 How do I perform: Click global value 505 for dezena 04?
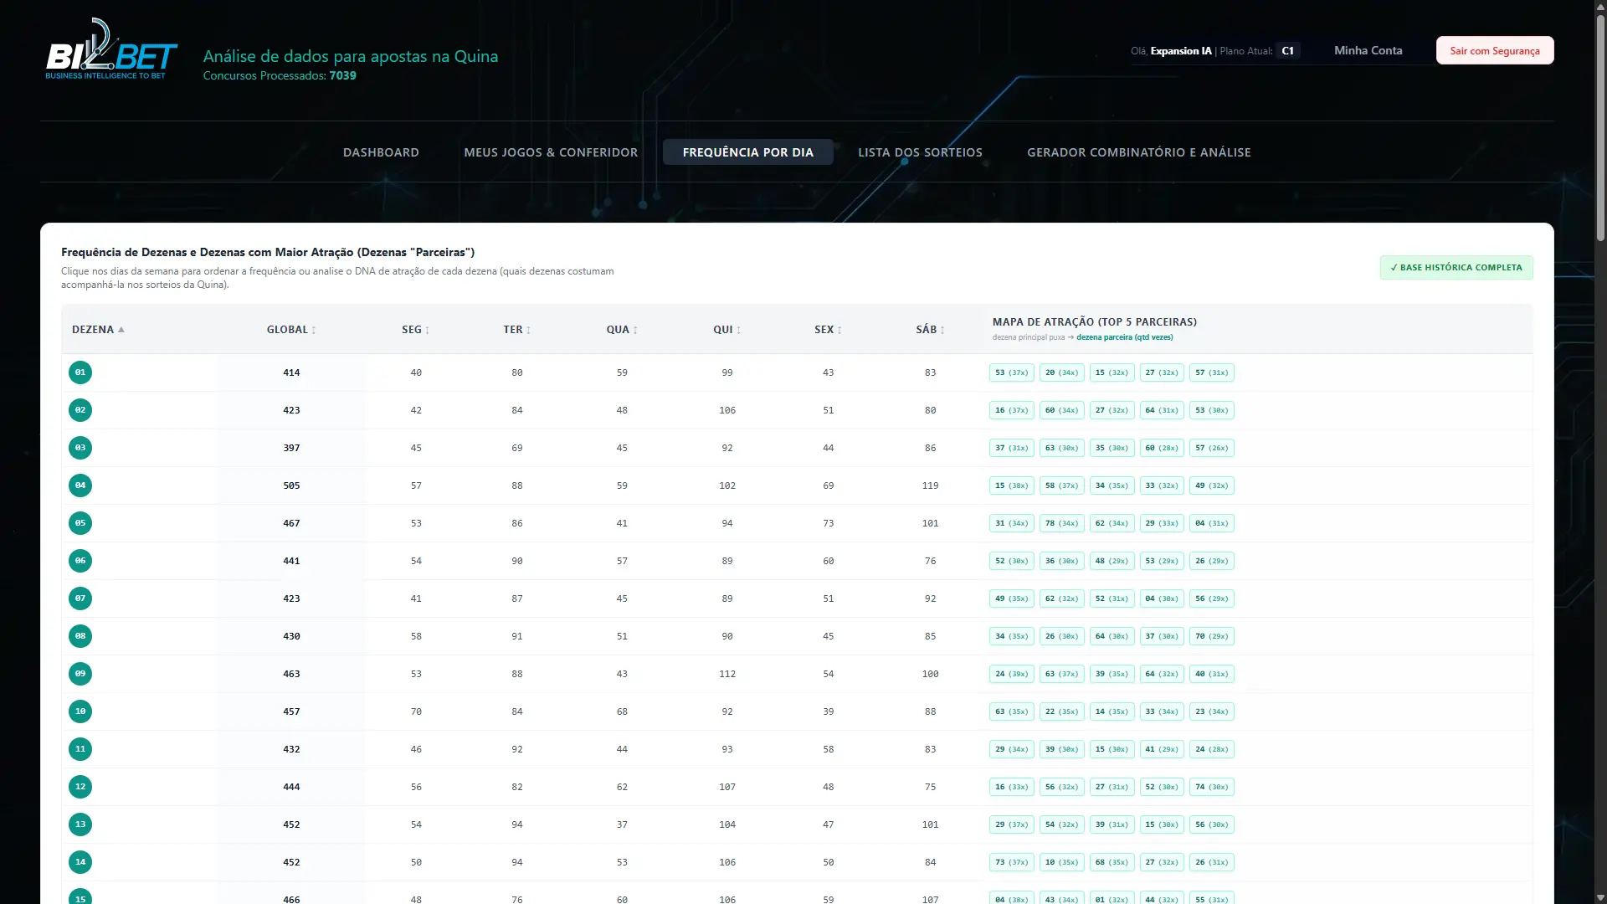291,485
